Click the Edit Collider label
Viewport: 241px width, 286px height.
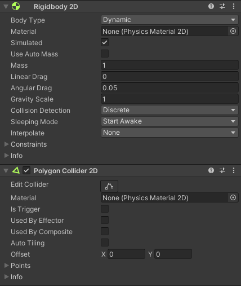pos(30,184)
